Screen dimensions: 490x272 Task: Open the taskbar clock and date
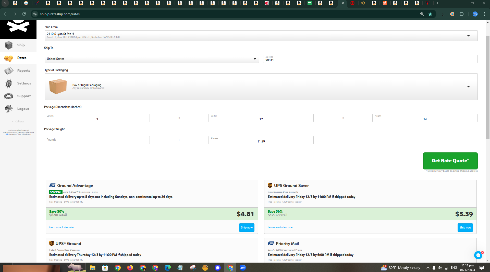pyautogui.click(x=467, y=268)
